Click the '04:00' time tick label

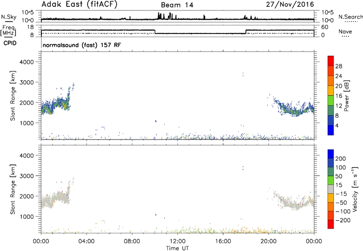point(87,241)
